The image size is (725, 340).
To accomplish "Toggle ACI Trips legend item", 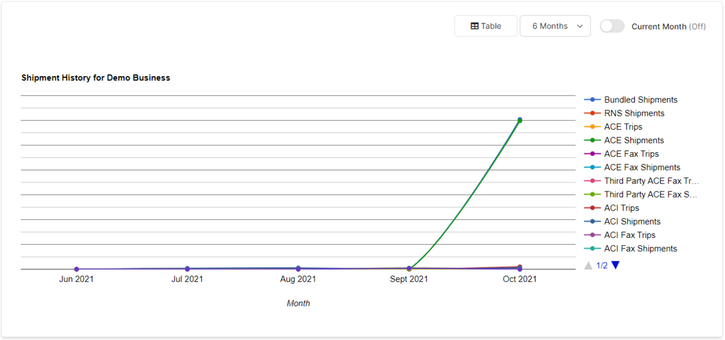I will [621, 208].
